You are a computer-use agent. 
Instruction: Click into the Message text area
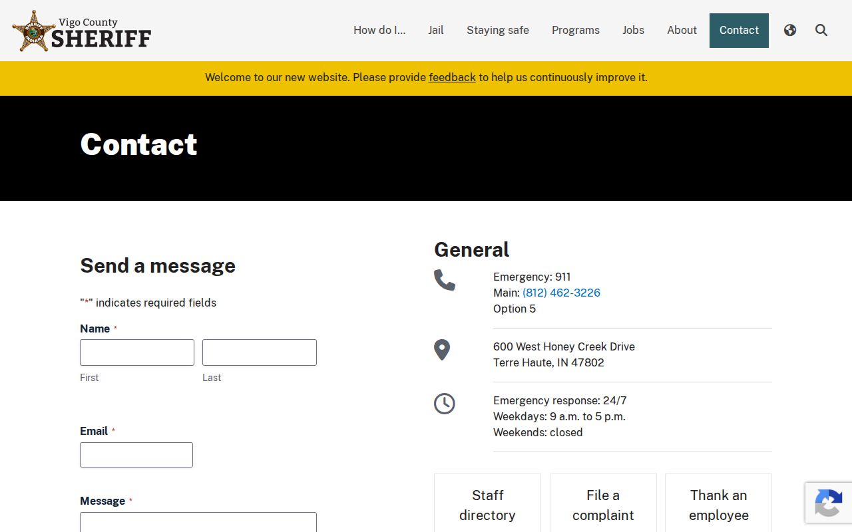pos(198,522)
